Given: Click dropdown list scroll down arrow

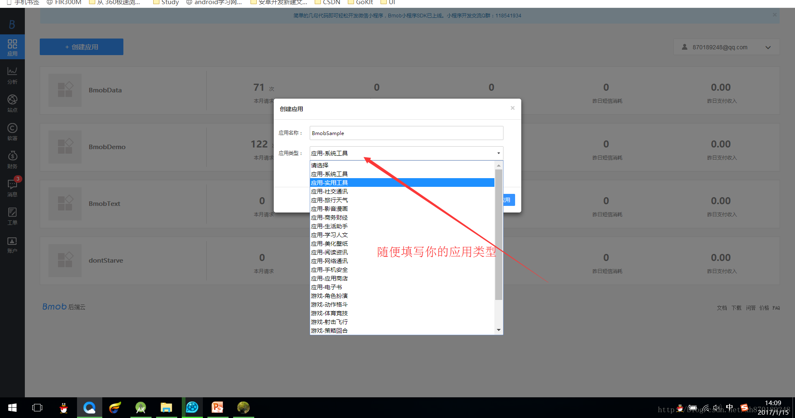Looking at the screenshot, I should pos(499,330).
